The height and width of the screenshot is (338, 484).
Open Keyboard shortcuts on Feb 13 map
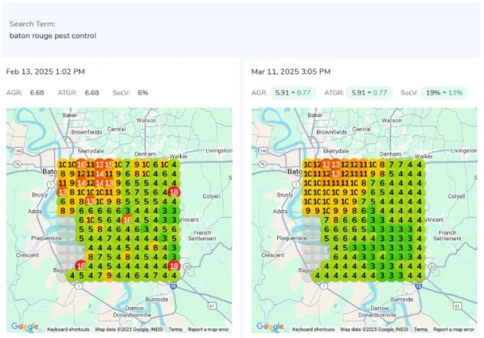click(69, 329)
